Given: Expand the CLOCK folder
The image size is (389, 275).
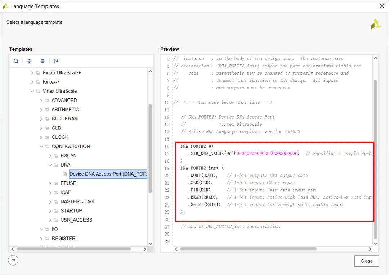Looking at the screenshot, I should pos(41,137).
